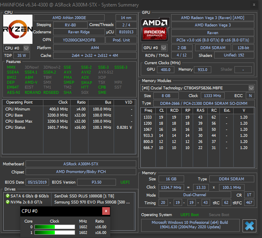
Task: Click the Ryzen CPU logo image
Action: [18, 29]
